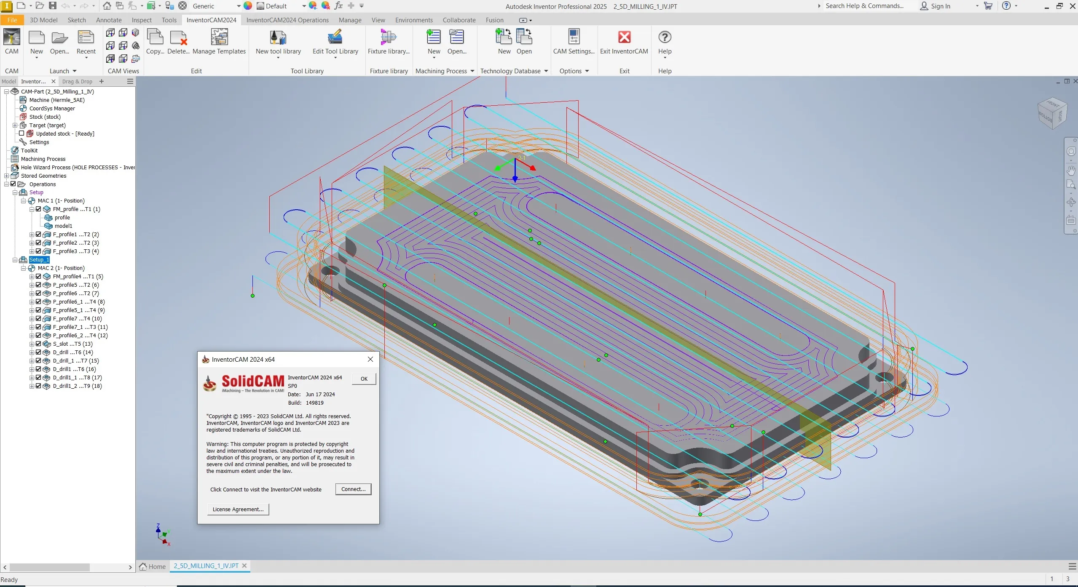Open the File menu
This screenshot has width=1078, height=587.
[12, 20]
